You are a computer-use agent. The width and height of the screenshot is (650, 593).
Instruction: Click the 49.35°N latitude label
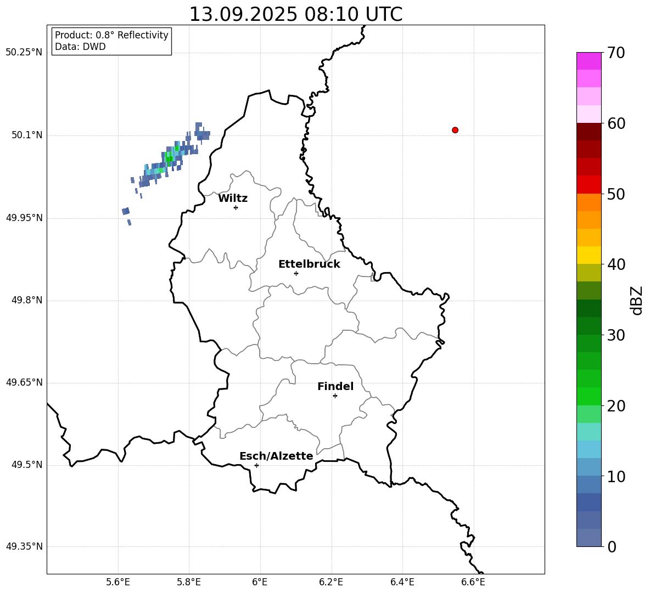(24, 546)
